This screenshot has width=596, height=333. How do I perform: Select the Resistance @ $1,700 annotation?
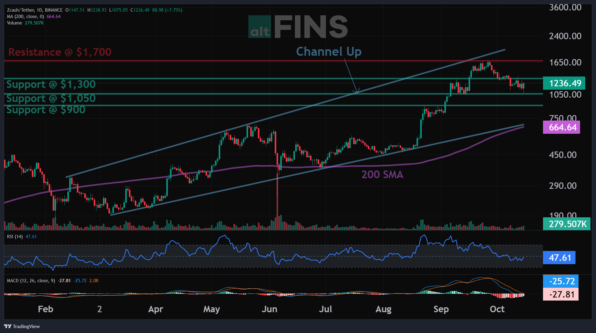click(x=60, y=52)
